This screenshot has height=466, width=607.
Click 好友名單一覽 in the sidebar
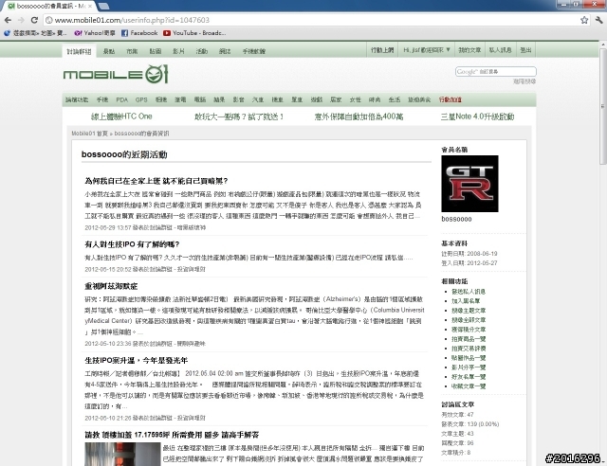click(469, 377)
